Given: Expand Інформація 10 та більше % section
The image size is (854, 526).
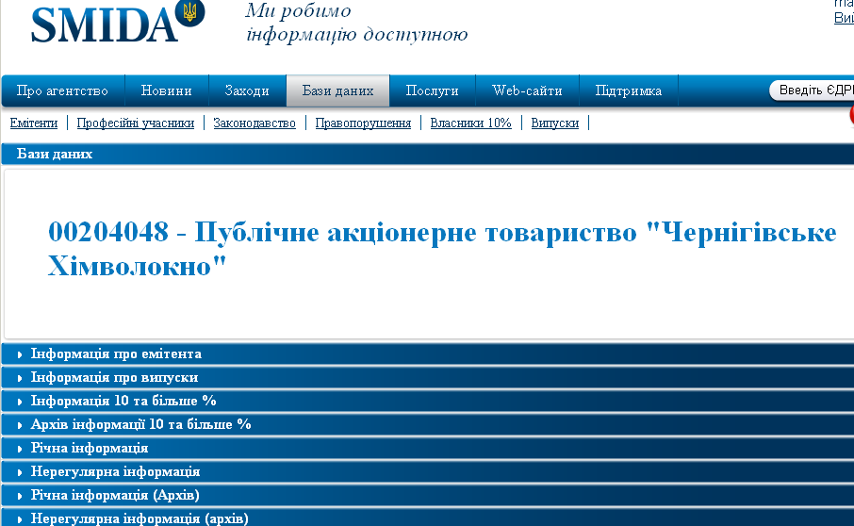Looking at the screenshot, I should tap(428, 401).
